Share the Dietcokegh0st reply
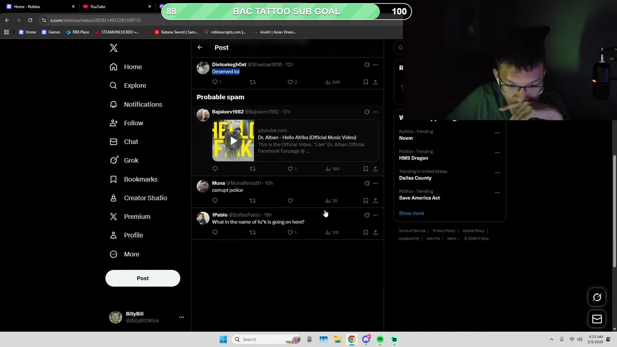 click(376, 82)
